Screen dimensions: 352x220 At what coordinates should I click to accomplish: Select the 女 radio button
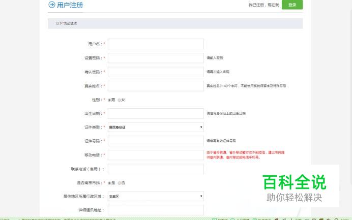[x=120, y=100]
